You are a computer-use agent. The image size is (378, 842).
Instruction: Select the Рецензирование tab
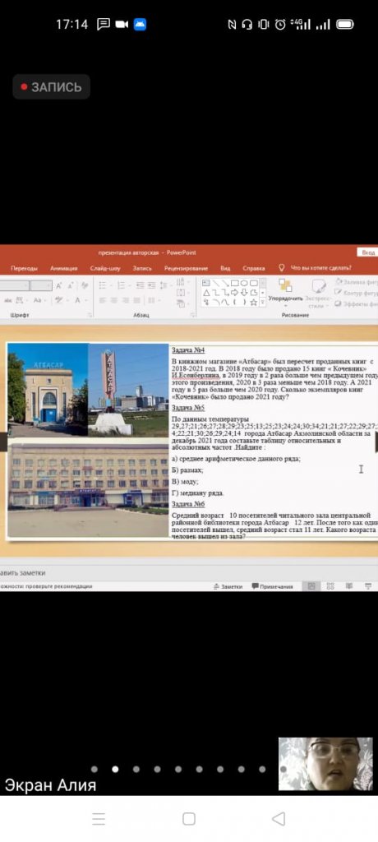pyautogui.click(x=186, y=269)
